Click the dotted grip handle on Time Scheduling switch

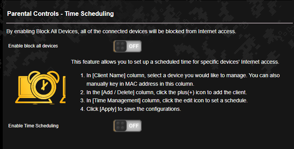[x=120, y=125]
